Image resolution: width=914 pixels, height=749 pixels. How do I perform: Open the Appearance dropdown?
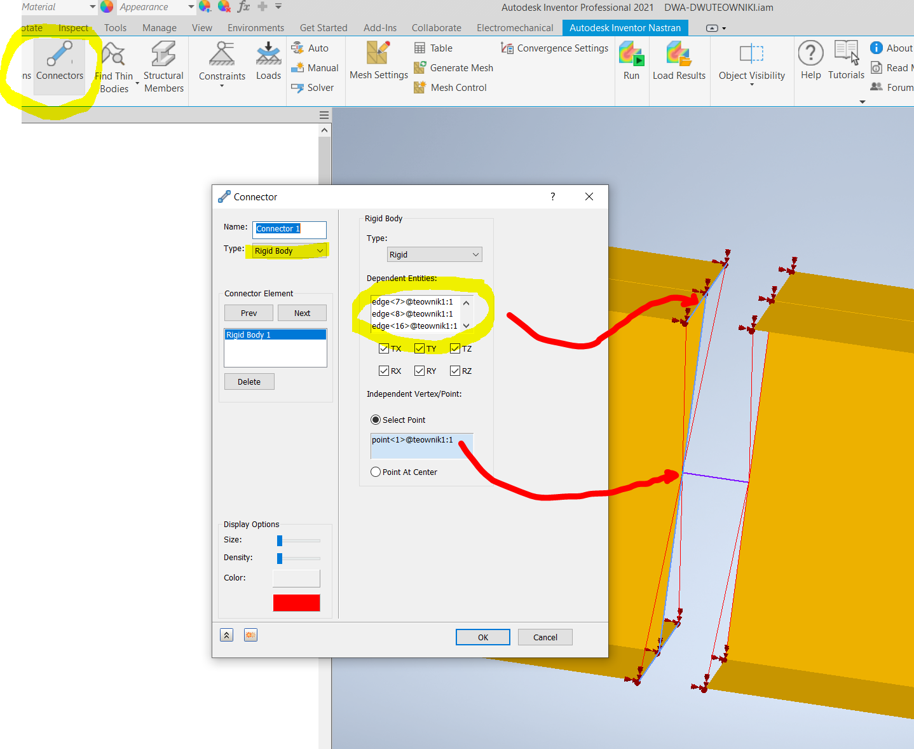tap(190, 7)
